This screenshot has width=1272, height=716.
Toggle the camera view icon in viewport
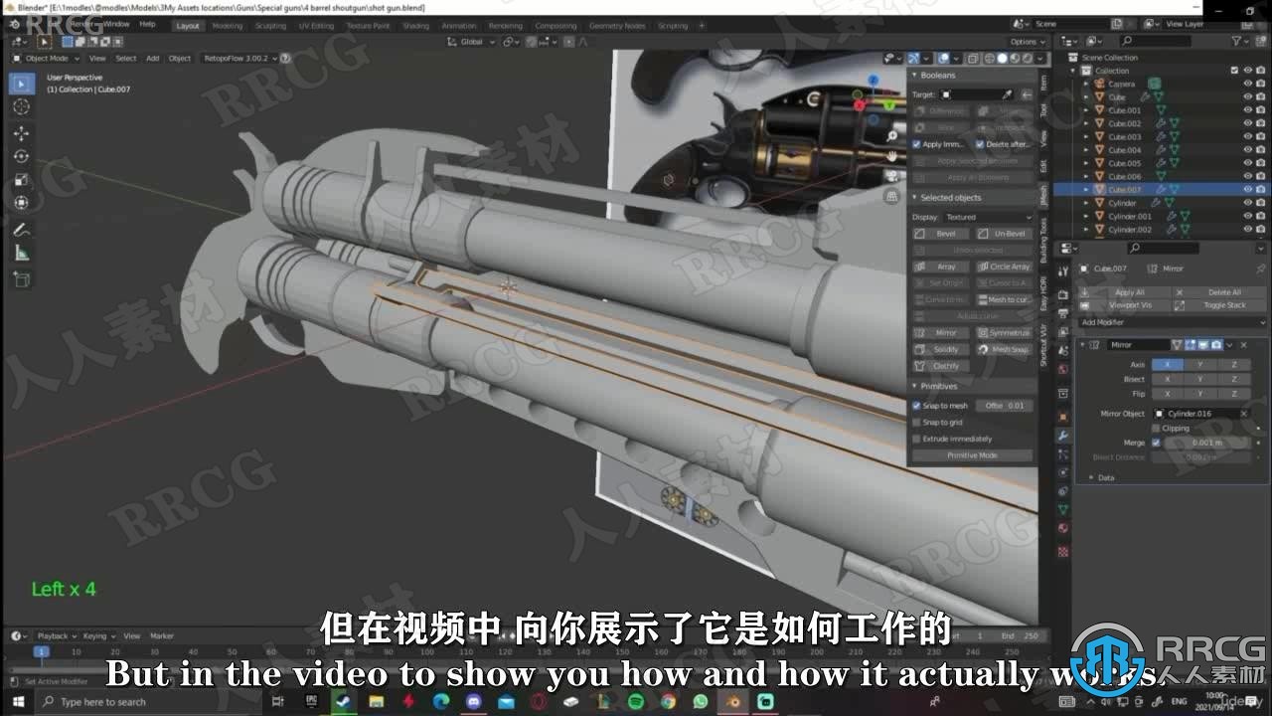tap(891, 176)
